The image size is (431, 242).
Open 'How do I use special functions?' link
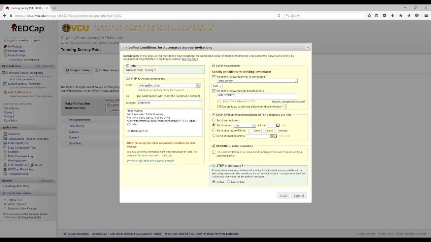(289, 101)
